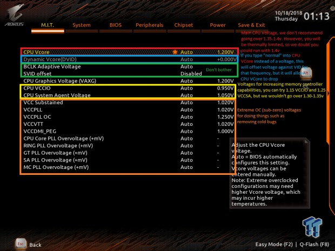Click the floating Alt key icon
This screenshot has height=251, width=335.
tap(306, 73)
